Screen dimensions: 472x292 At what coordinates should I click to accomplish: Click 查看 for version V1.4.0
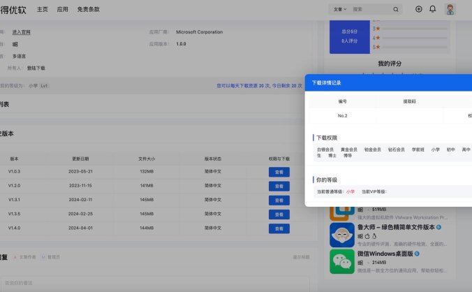(x=279, y=228)
